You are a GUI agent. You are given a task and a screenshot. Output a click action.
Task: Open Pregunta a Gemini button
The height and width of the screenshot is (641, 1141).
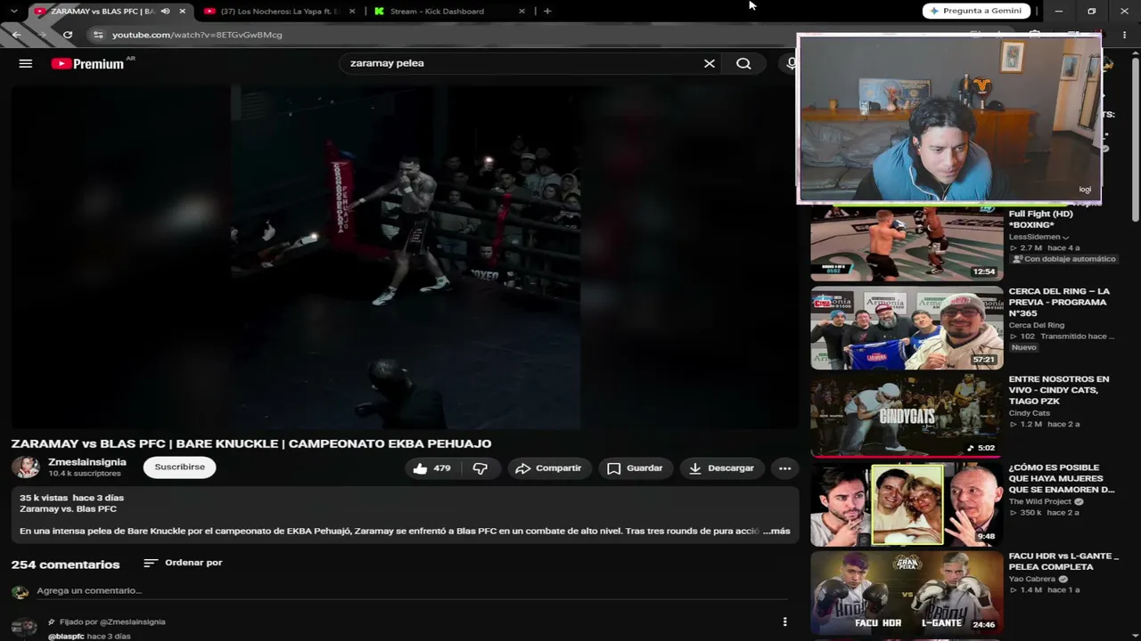point(976,11)
